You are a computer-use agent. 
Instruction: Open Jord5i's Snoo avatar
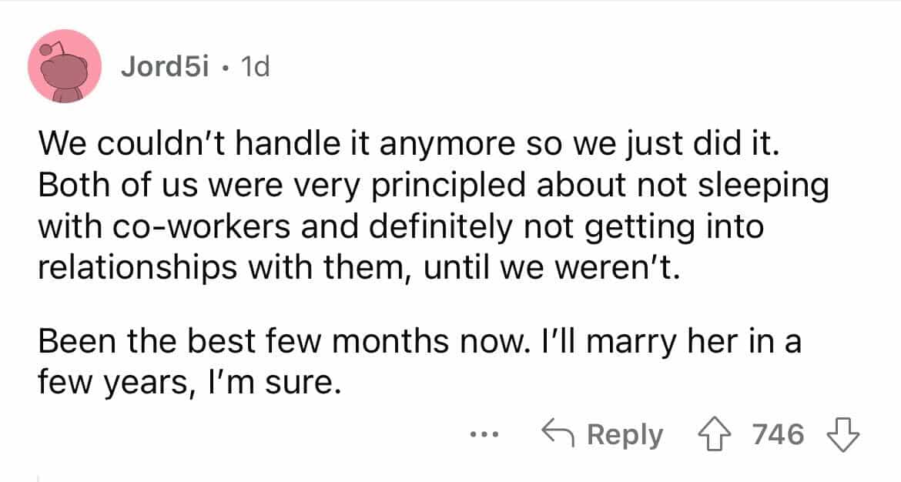click(65, 66)
